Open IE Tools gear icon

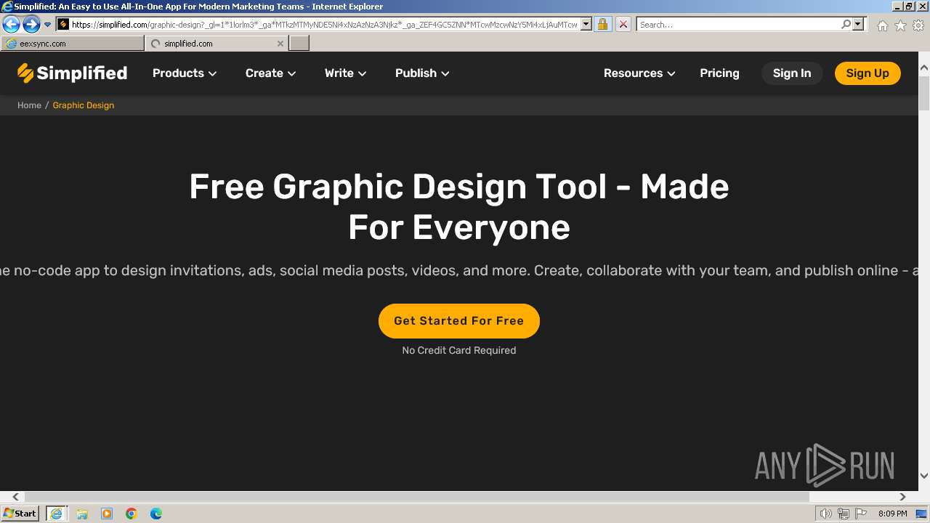[x=918, y=25]
